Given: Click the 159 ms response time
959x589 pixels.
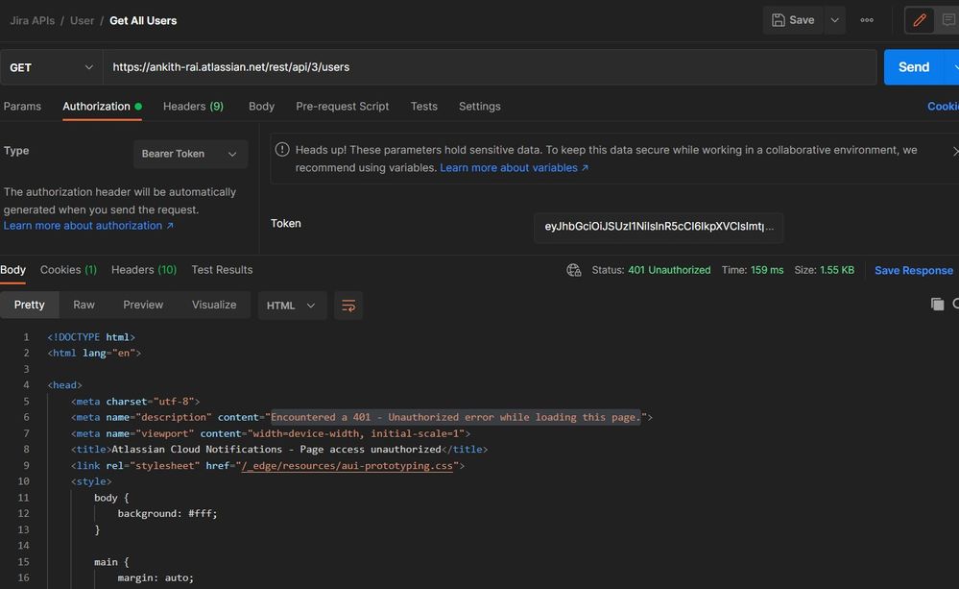Looking at the screenshot, I should click(x=767, y=270).
